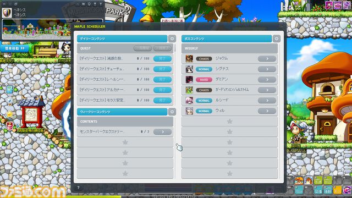Screen dimensions: 352x198
Task: Click the quick move button
Action: click(x=15, y=48)
